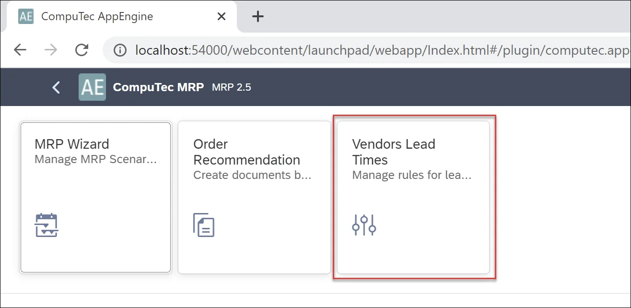Launch the Vendors Lead Times tile

pos(413,197)
